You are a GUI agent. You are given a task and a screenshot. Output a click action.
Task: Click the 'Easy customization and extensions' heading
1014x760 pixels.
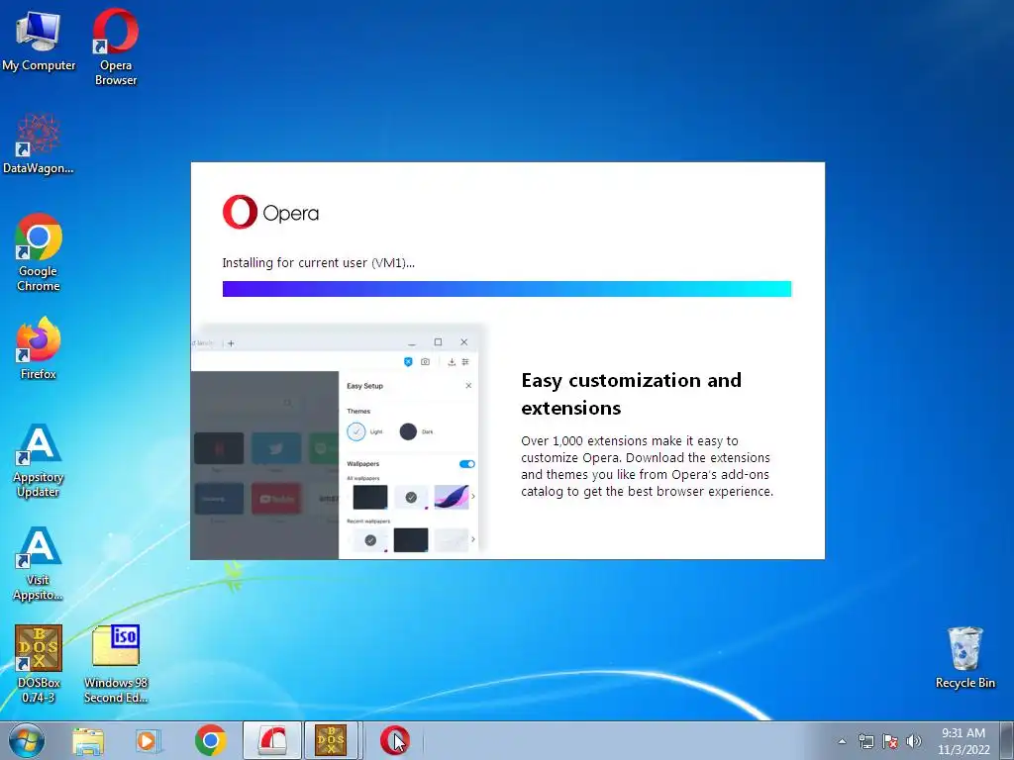(x=631, y=394)
